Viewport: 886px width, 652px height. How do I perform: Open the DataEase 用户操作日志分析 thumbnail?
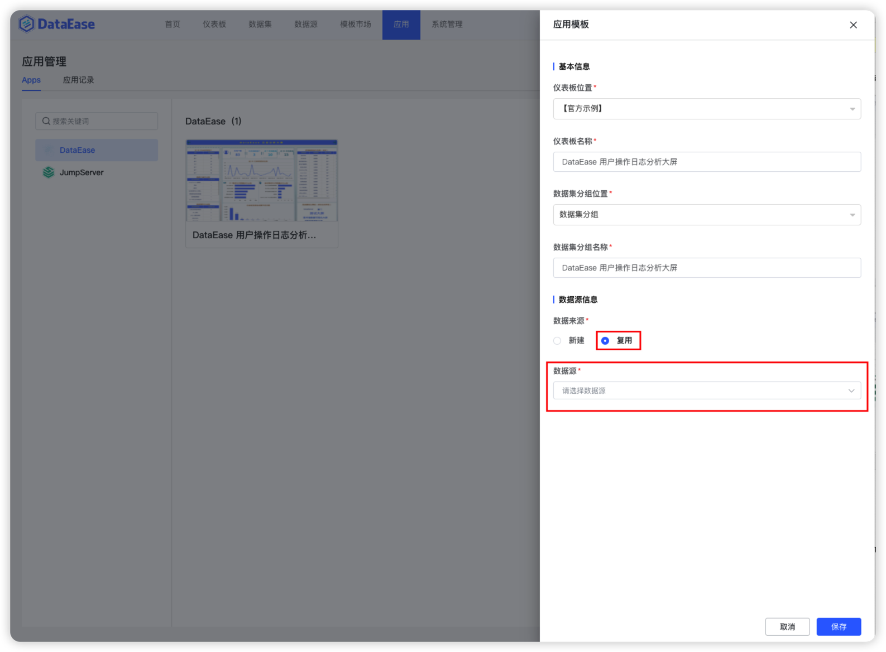[262, 181]
